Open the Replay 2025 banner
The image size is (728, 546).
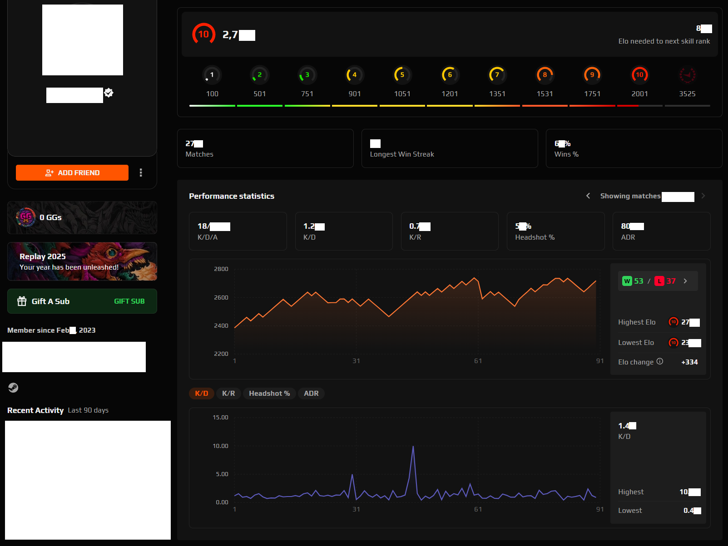pos(82,261)
